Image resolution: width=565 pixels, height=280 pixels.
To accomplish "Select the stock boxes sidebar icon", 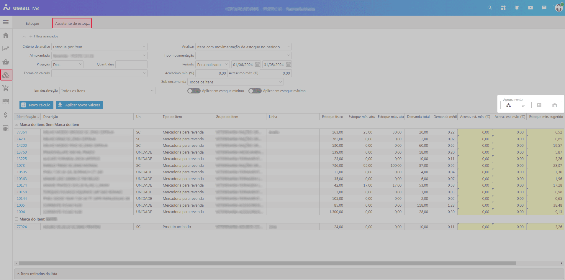I will click(6, 75).
